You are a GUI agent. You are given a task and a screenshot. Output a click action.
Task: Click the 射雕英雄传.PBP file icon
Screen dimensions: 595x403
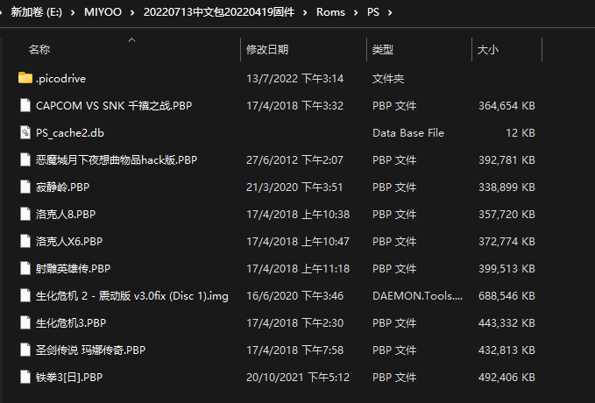point(25,268)
